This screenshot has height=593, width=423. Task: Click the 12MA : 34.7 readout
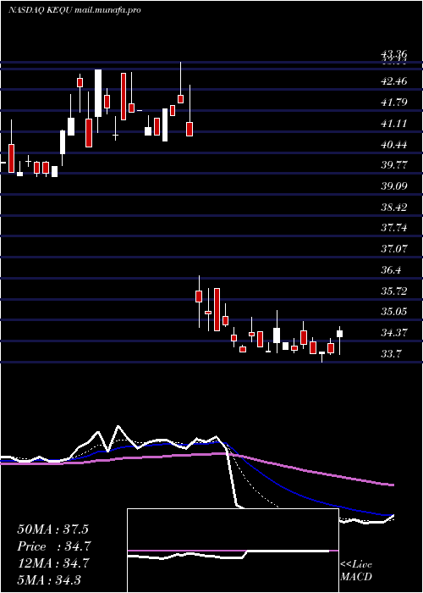pyautogui.click(x=52, y=563)
